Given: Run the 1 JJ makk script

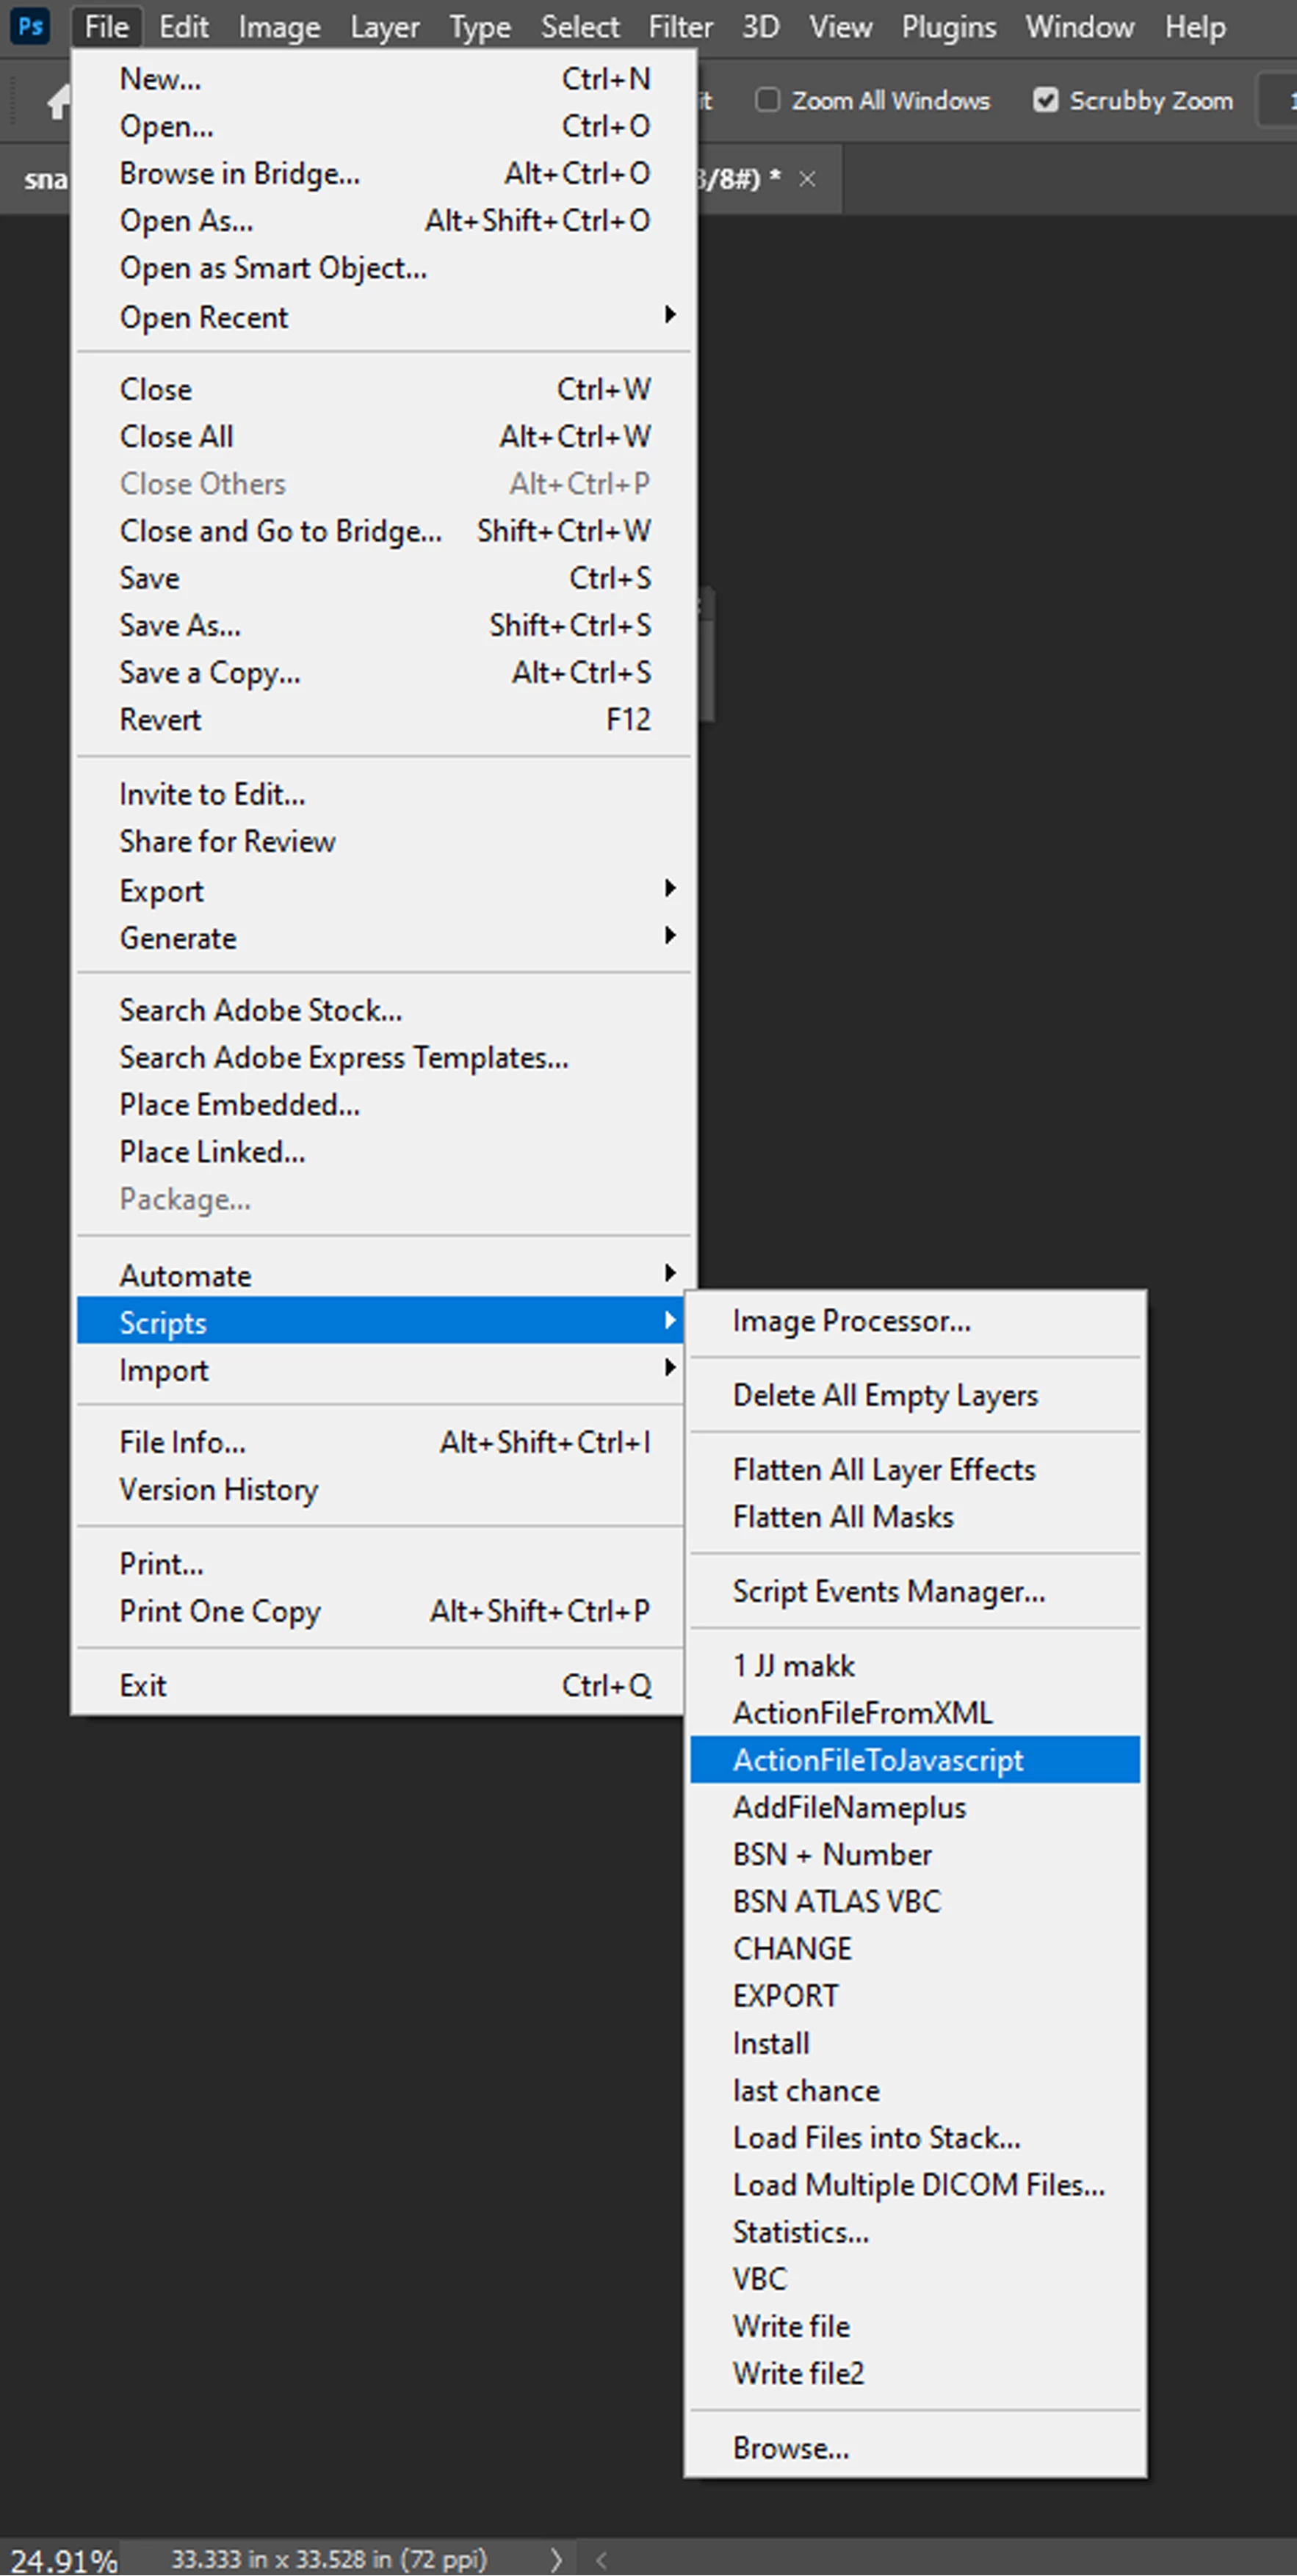Looking at the screenshot, I should [x=915, y=1665].
